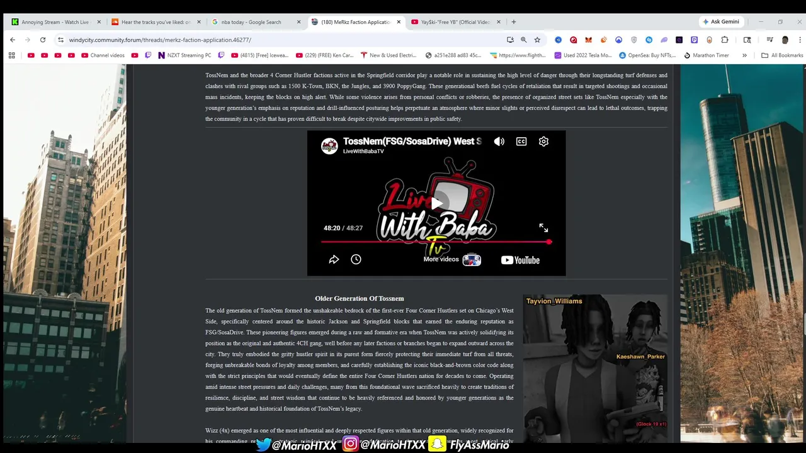This screenshot has height=453, width=806.
Task: Click the Older Generation Of Tossnem heading
Action: (x=360, y=298)
